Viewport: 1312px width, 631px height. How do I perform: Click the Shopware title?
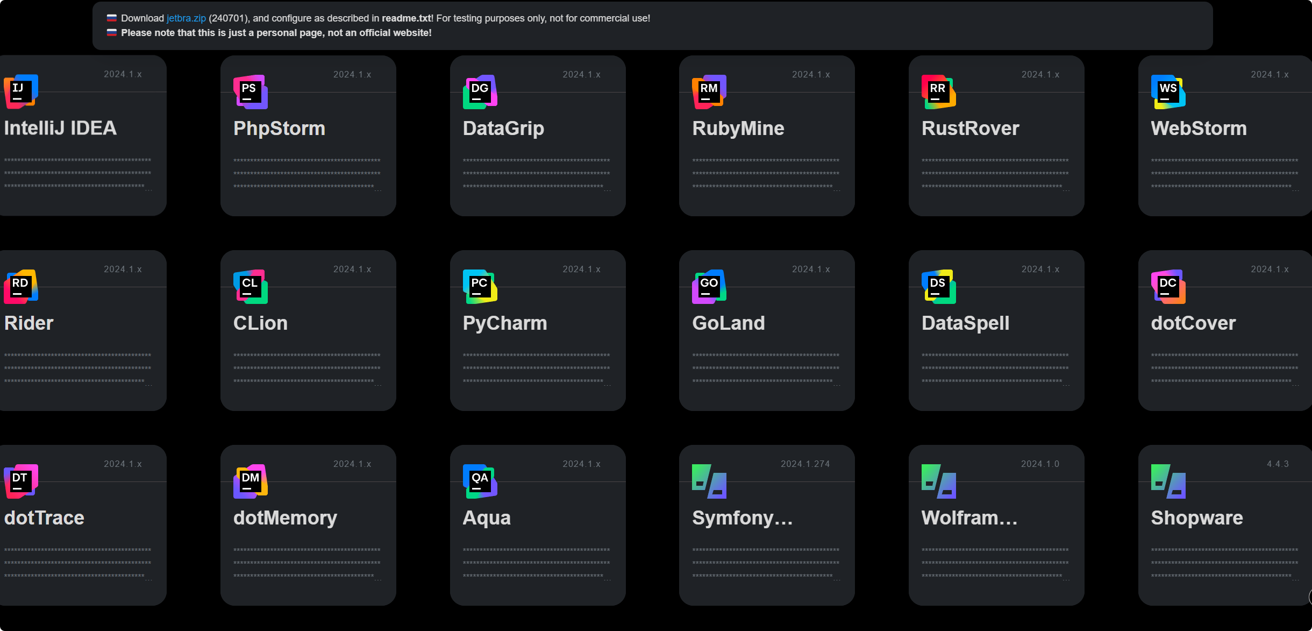click(1197, 518)
